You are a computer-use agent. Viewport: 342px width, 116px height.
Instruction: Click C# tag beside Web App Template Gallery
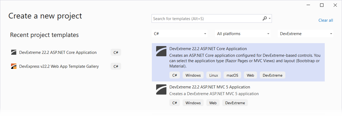click(116, 66)
